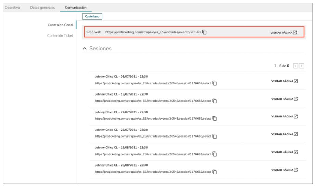The width and height of the screenshot is (317, 188).
Task: Visit page of 08/07/2021 session
Action: click(284, 81)
